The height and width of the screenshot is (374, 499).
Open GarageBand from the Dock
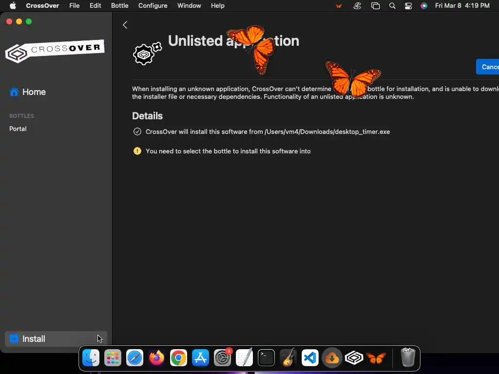(288, 357)
